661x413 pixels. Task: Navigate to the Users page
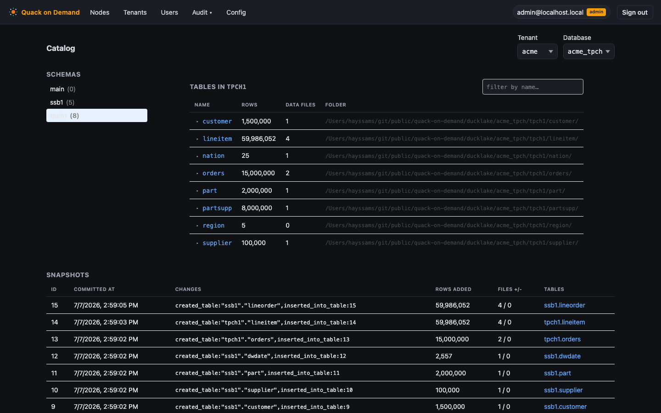click(x=169, y=12)
